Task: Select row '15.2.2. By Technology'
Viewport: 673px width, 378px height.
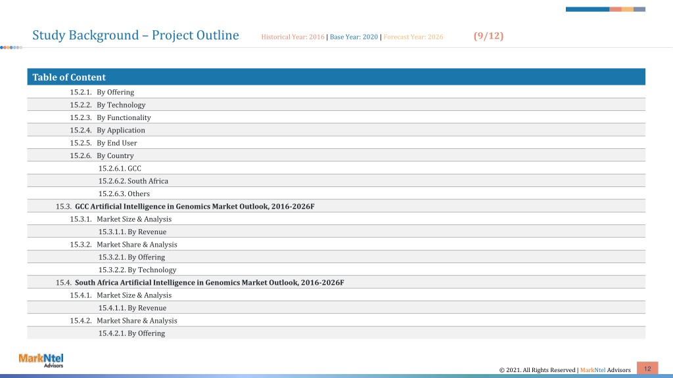Action: click(x=336, y=104)
